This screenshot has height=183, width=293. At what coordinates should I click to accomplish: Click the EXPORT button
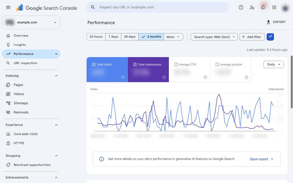point(276,22)
